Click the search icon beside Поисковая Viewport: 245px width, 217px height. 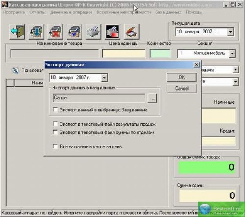click(x=15, y=71)
